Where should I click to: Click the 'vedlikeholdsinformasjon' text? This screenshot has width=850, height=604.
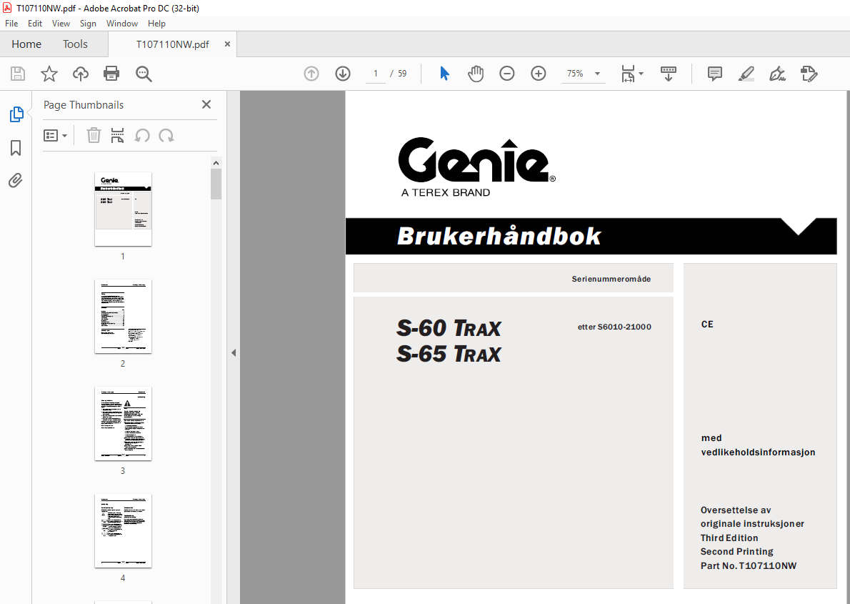(758, 452)
